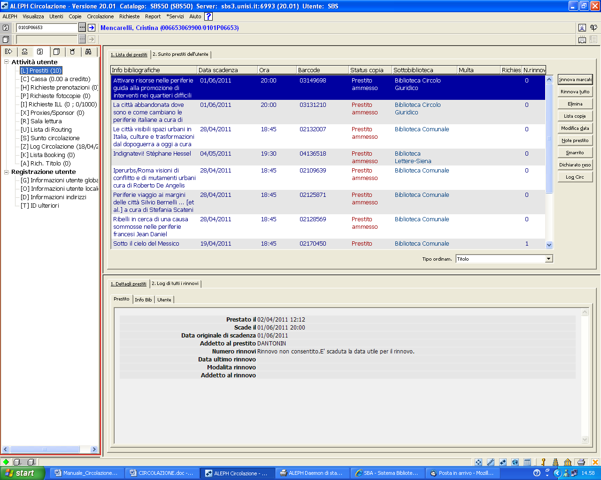The width and height of the screenshot is (601, 480).
Task: Select [H] Richieste prenotazioni tree item
Action: click(59, 88)
